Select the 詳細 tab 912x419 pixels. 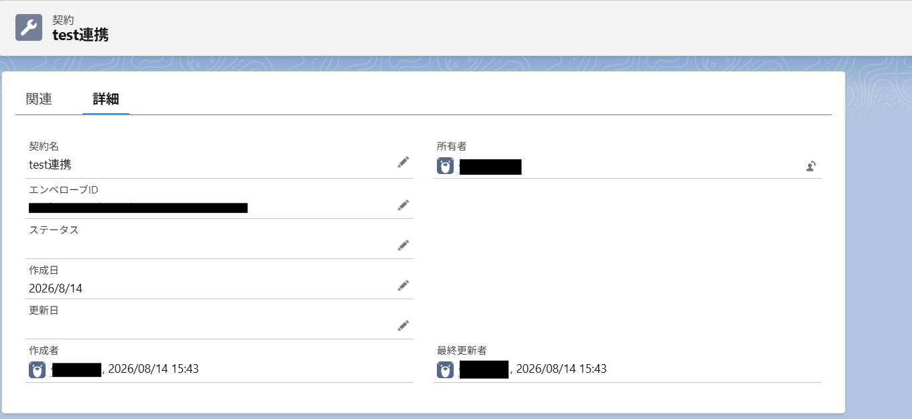click(x=106, y=99)
